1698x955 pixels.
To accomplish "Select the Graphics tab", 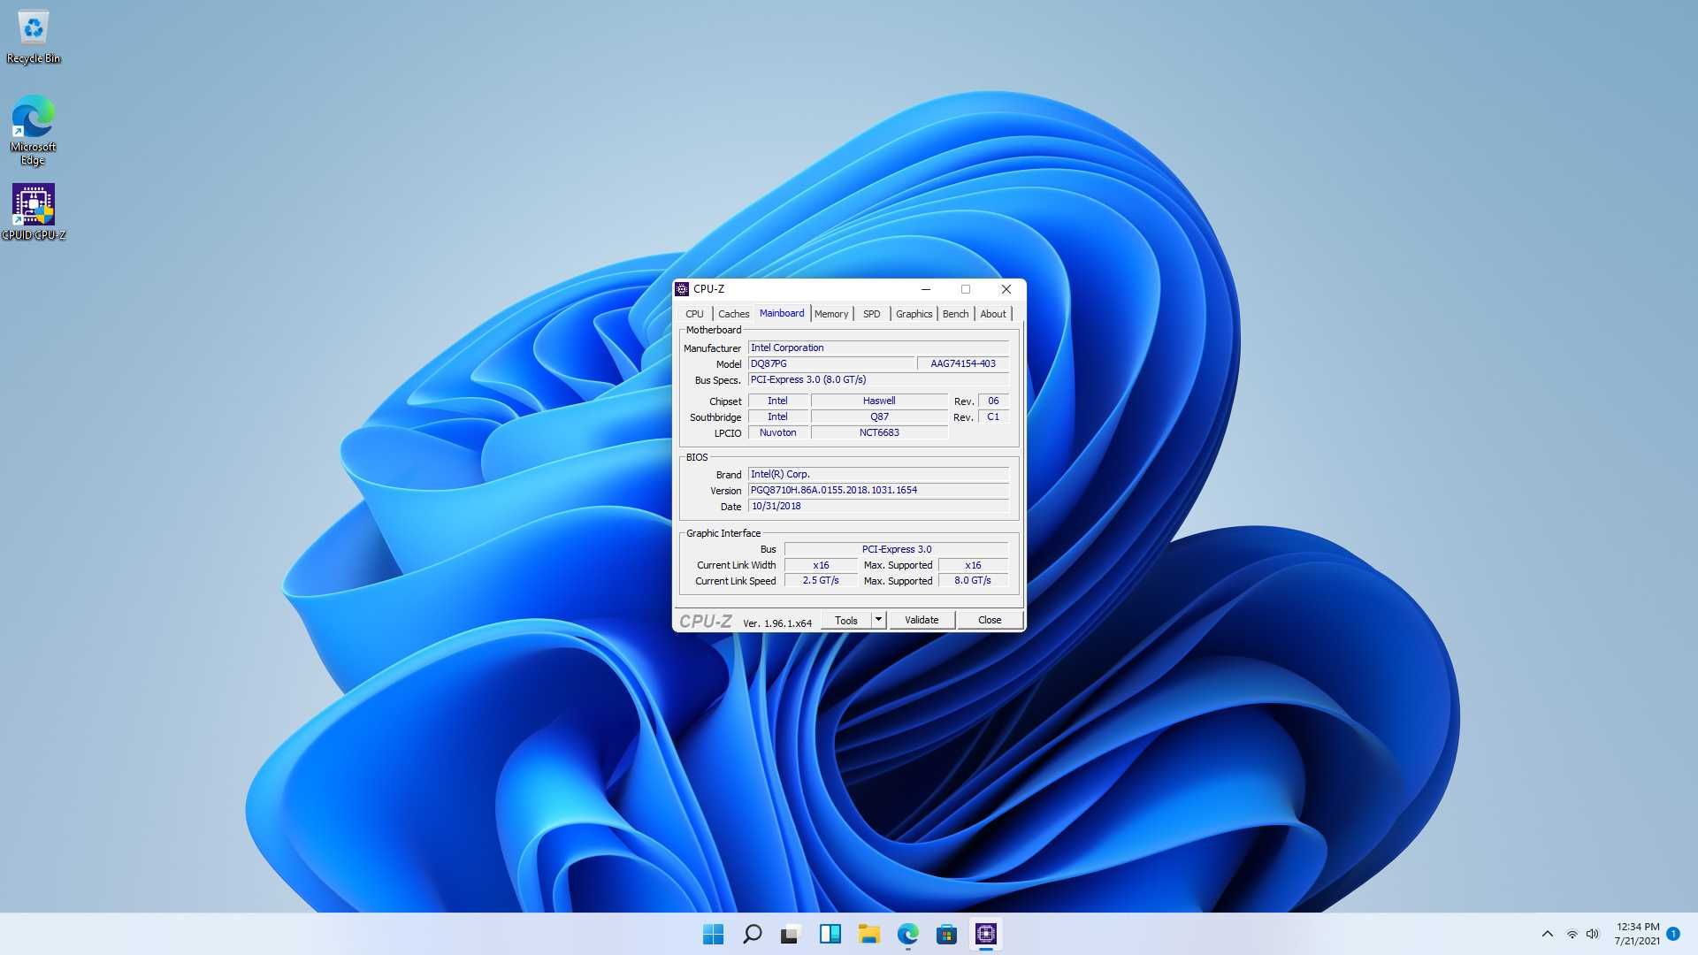I will [914, 312].
